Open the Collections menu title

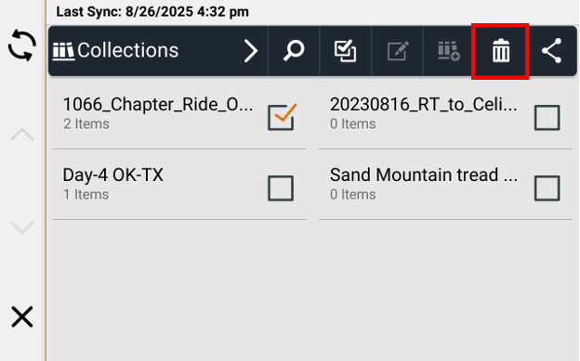click(x=127, y=50)
